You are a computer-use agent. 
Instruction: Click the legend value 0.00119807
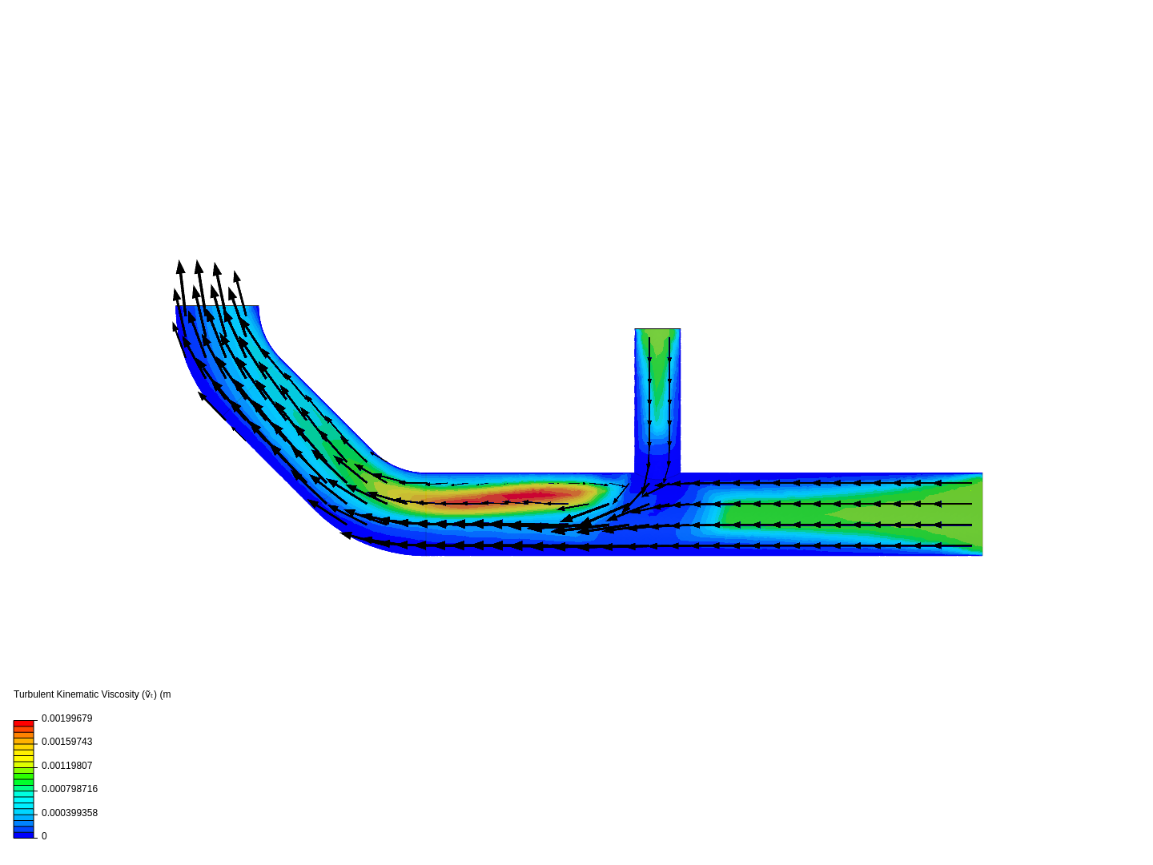pyautogui.click(x=67, y=766)
